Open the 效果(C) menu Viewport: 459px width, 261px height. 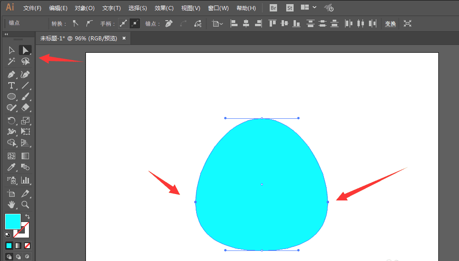tap(164, 8)
